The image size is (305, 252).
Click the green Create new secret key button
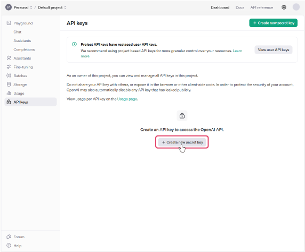tap(274, 23)
